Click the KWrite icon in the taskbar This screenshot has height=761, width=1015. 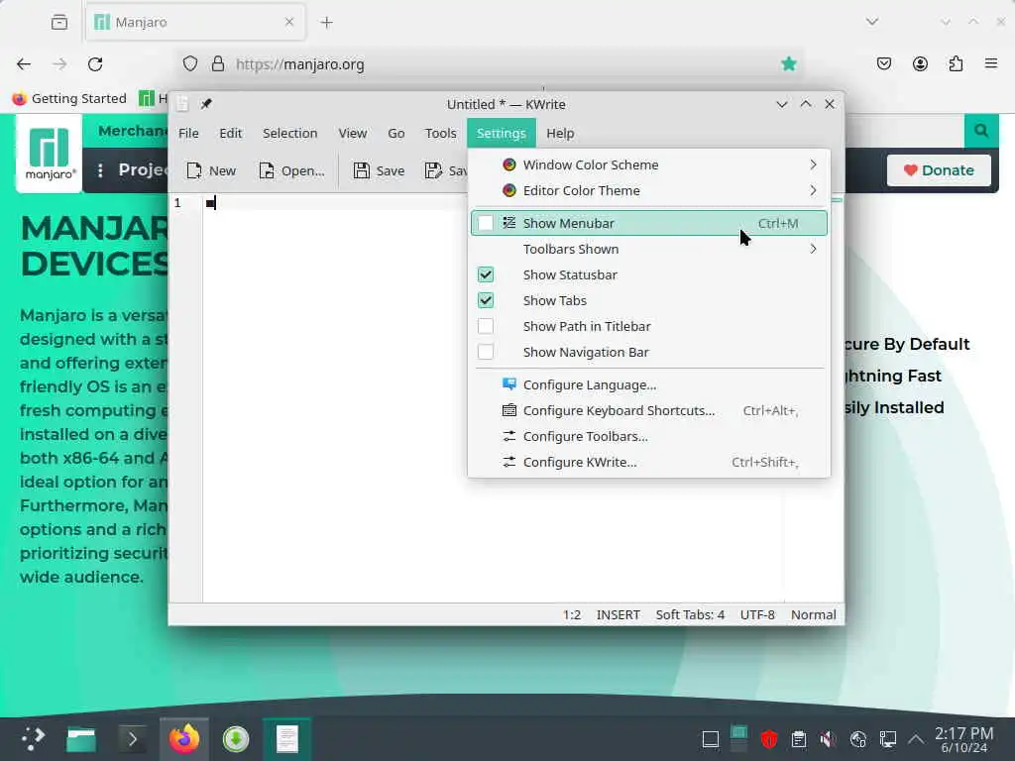pos(286,739)
